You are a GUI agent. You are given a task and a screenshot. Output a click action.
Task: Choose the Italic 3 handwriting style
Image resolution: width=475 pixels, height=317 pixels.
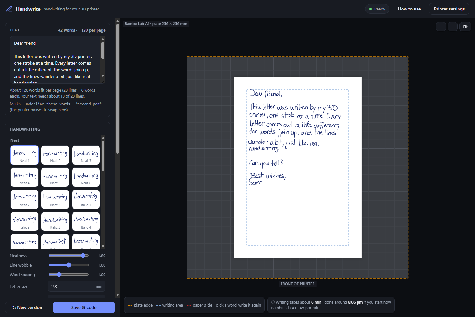click(55, 222)
